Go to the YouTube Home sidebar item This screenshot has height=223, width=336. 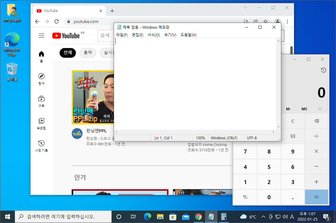[x=41, y=57]
